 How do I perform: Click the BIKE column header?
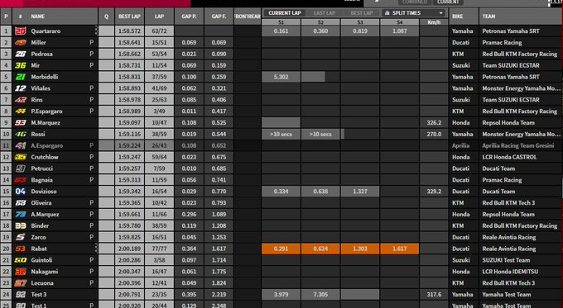464,17
